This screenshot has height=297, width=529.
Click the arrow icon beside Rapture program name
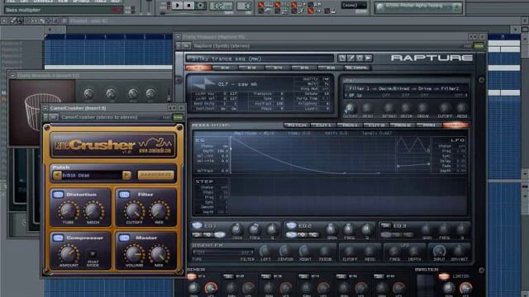369,59
